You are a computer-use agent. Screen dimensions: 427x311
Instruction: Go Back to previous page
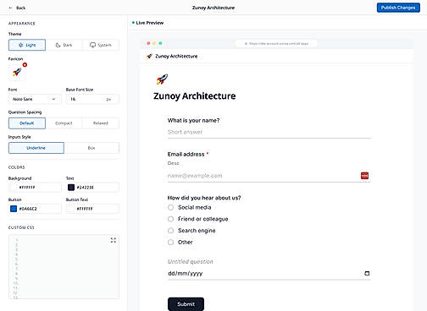[18, 8]
